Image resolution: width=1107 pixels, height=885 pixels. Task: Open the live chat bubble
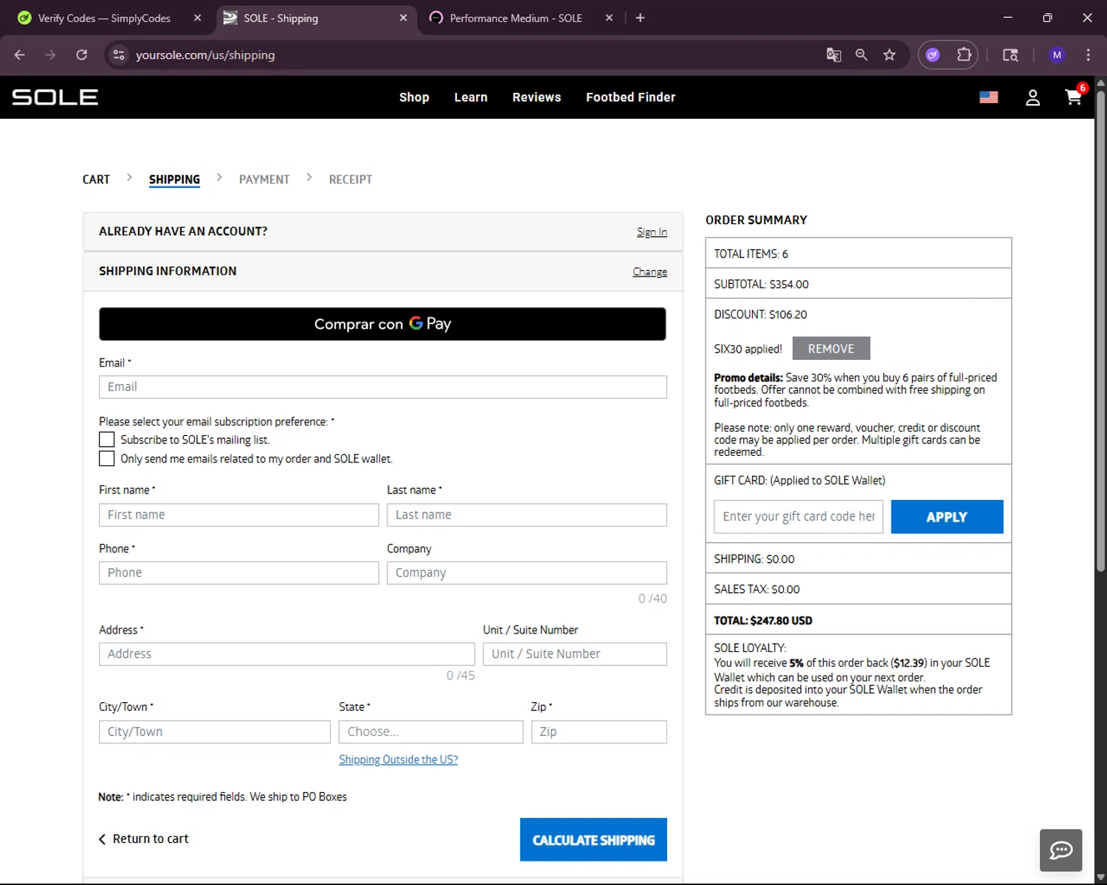[1061, 850]
